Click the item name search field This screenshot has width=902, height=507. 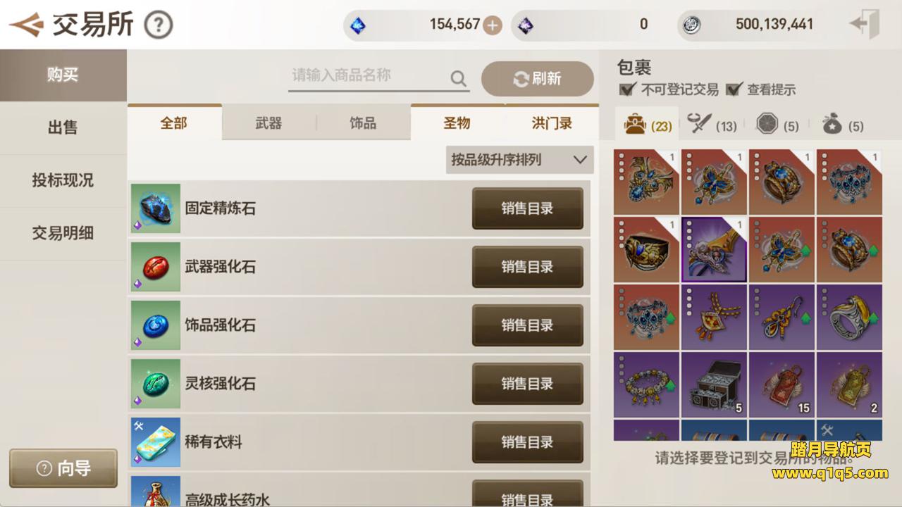tap(369, 77)
